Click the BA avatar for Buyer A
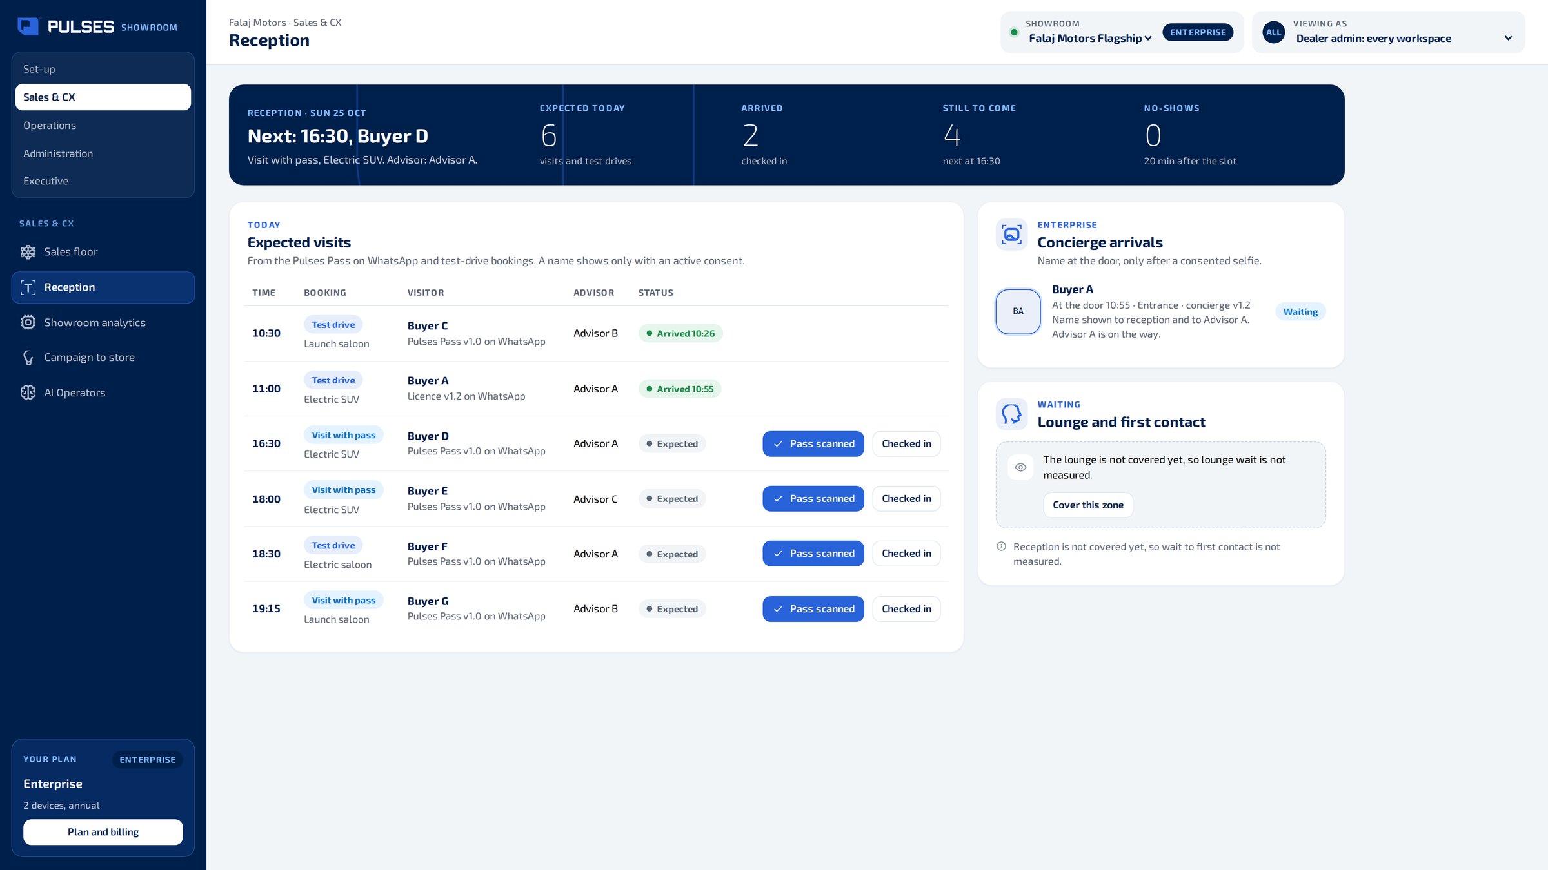This screenshot has height=870, width=1548. pos(1018,311)
